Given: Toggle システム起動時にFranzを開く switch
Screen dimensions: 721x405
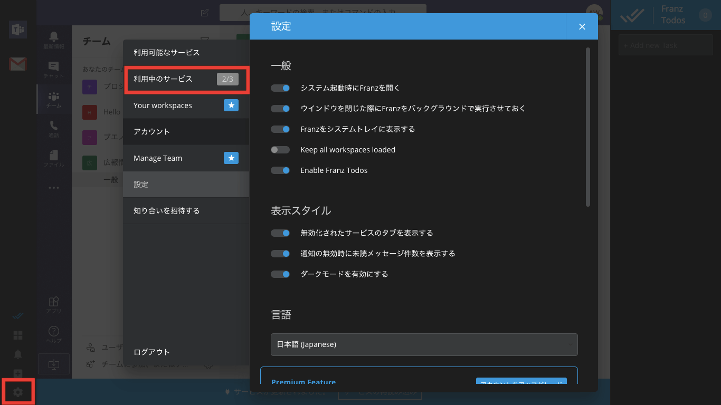Looking at the screenshot, I should point(280,88).
